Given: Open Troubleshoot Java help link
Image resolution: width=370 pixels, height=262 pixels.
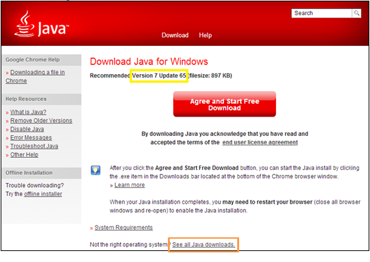Looking at the screenshot, I should pyautogui.click(x=34, y=146).
